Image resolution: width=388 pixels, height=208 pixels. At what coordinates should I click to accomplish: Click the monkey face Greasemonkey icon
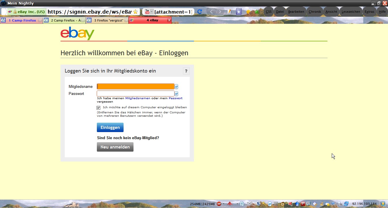pyautogui.click(x=283, y=204)
